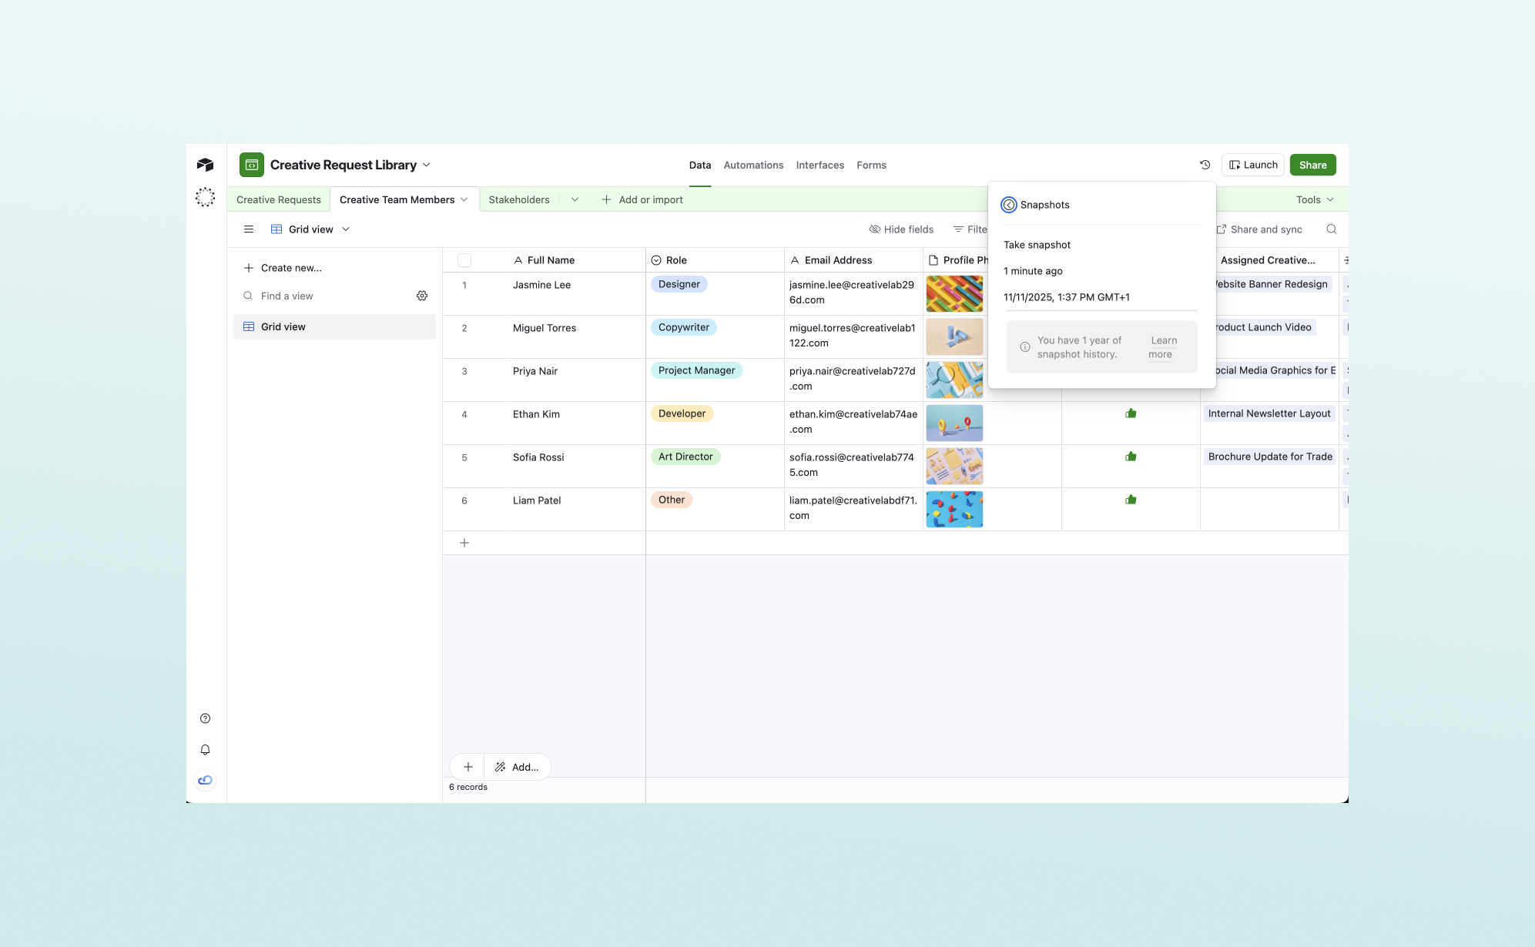Click the search magnifier icon in toolbar
This screenshot has width=1535, height=947.
(x=1331, y=229)
